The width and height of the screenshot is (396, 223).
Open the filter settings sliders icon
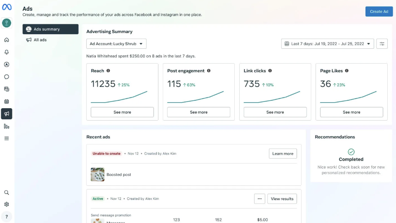click(382, 44)
